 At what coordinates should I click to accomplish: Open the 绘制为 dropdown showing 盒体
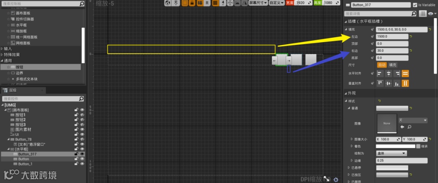pos(391,153)
